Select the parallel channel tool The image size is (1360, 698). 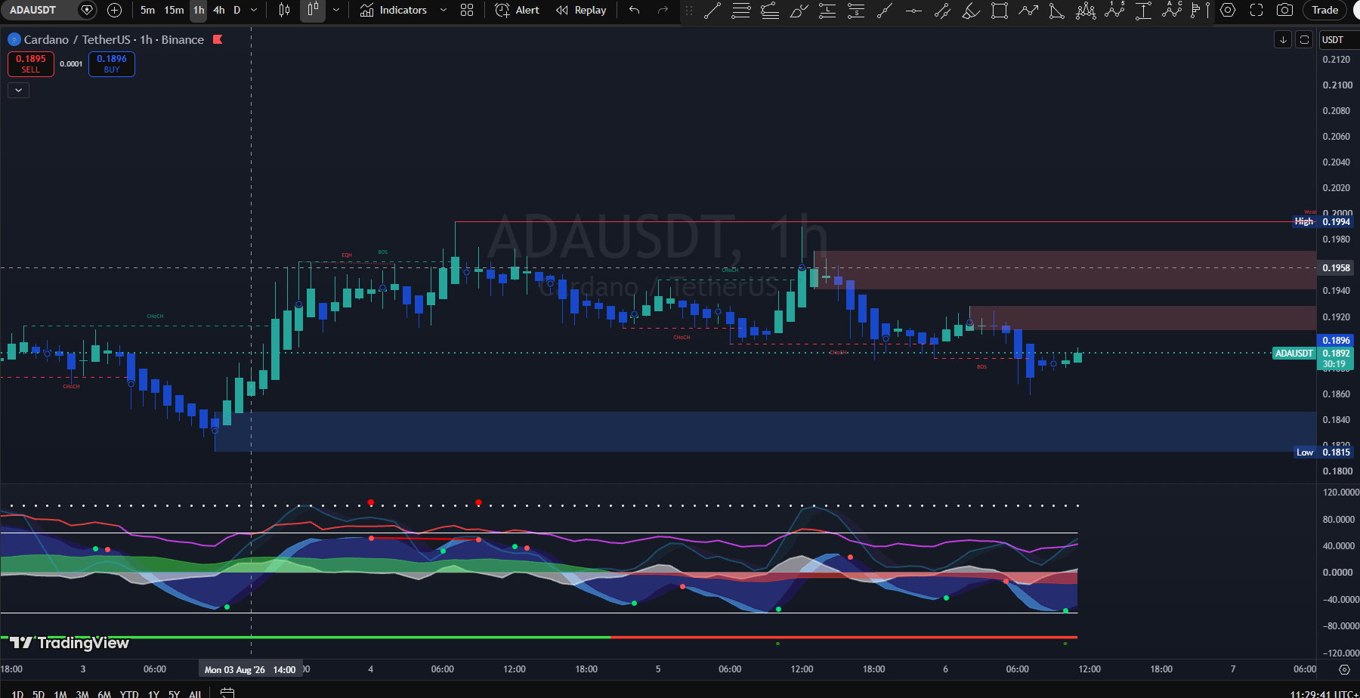coord(942,10)
